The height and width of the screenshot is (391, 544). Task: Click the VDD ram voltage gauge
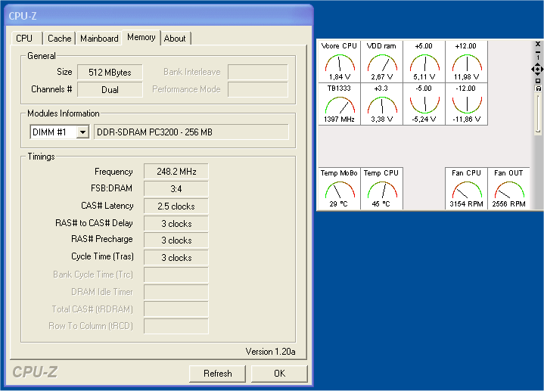point(381,61)
